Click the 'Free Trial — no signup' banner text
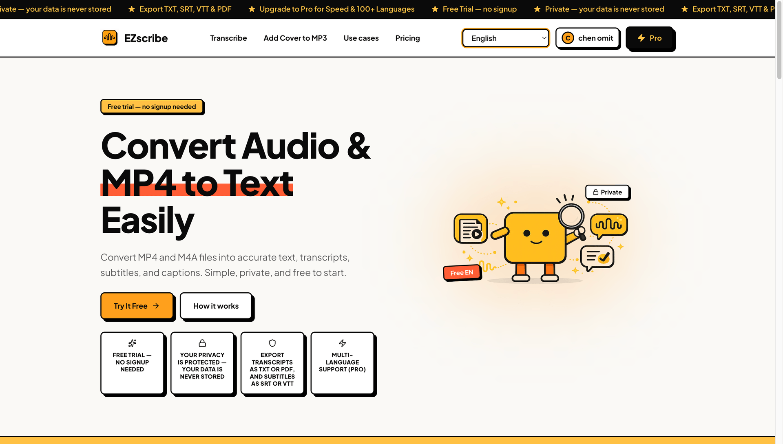The width and height of the screenshot is (783, 444). (480, 9)
